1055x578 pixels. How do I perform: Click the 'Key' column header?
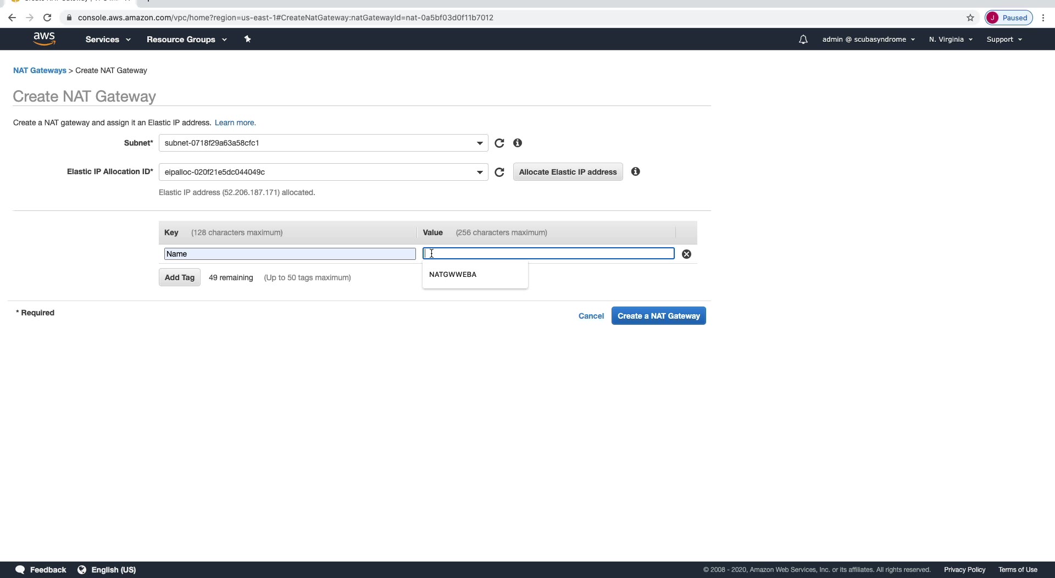coord(171,232)
